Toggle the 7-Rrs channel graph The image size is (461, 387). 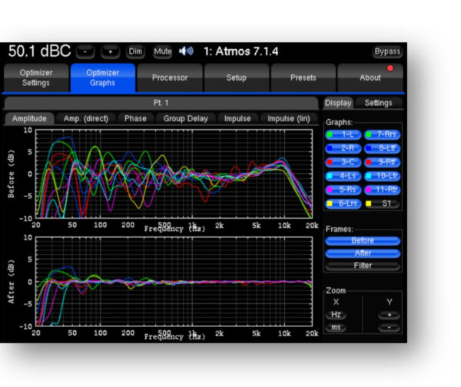[382, 134]
